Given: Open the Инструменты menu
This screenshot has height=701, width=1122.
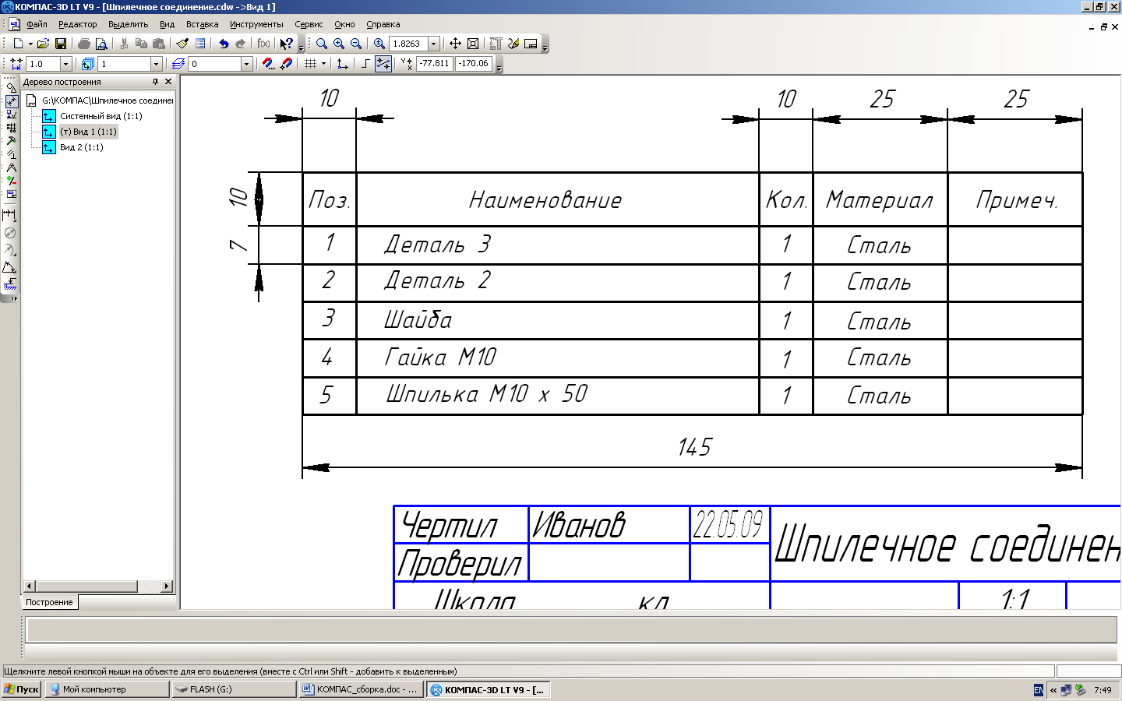Looking at the screenshot, I should 256,24.
